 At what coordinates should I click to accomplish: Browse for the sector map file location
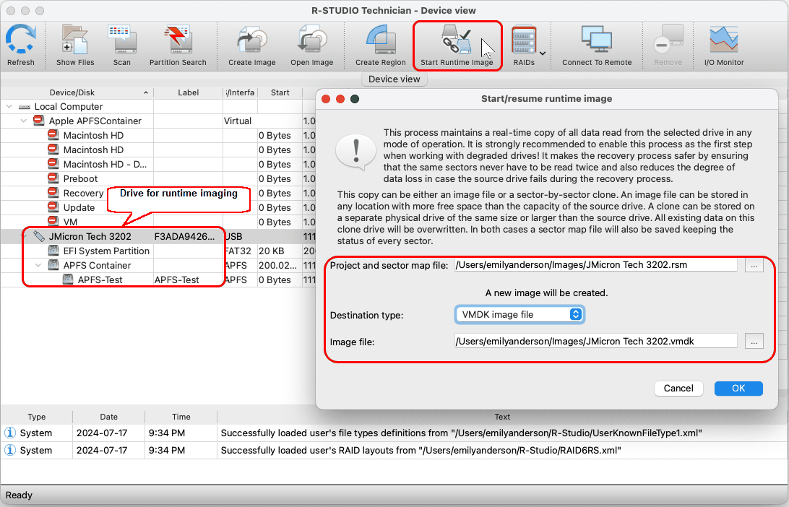(x=754, y=265)
